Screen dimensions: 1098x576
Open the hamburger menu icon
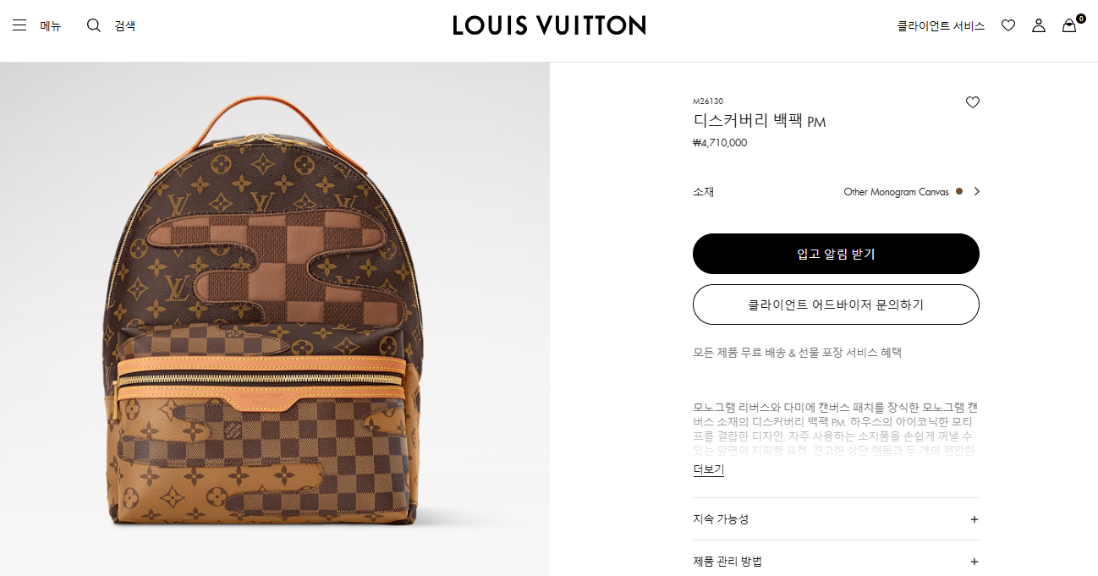tap(19, 25)
